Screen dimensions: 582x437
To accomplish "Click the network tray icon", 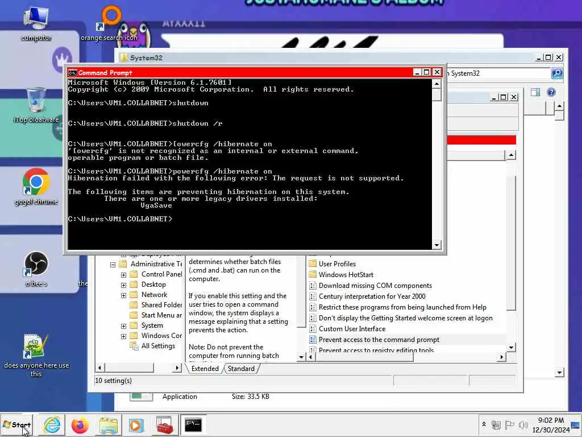I will click(x=496, y=424).
